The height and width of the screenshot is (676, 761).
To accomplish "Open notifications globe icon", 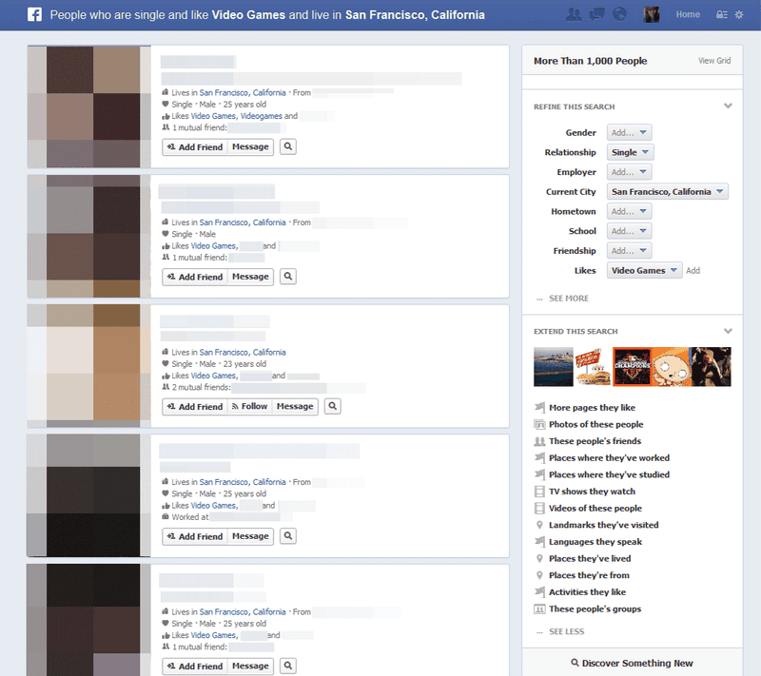I will click(x=619, y=14).
